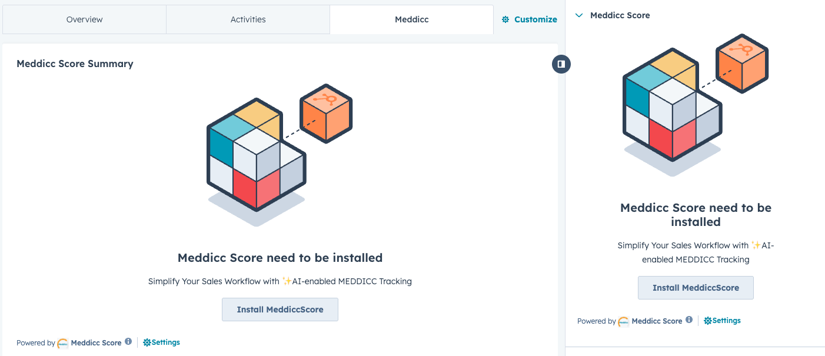Viewport: 825px width, 356px height.
Task: Switch to the Overview tab
Action: tap(84, 19)
